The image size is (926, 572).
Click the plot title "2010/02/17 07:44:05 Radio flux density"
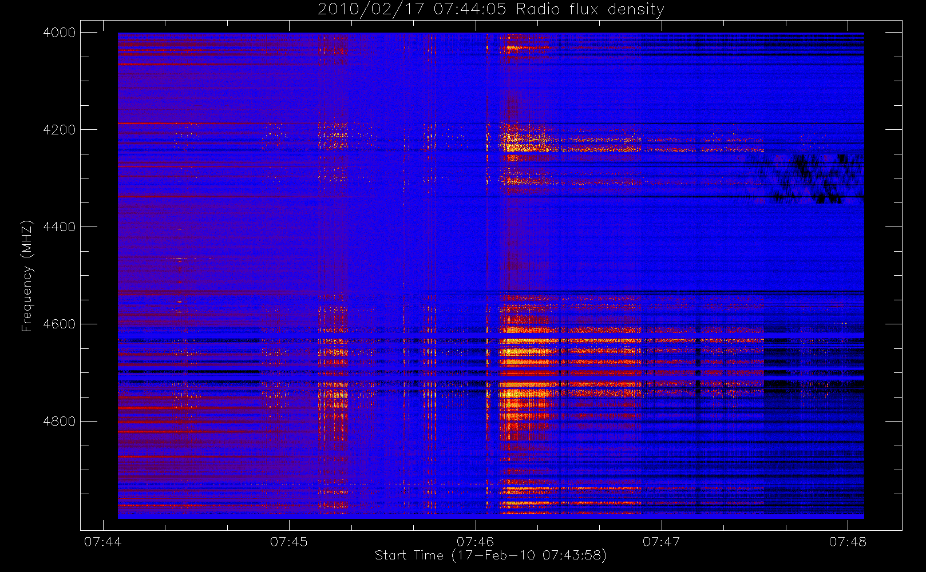pyautogui.click(x=490, y=10)
